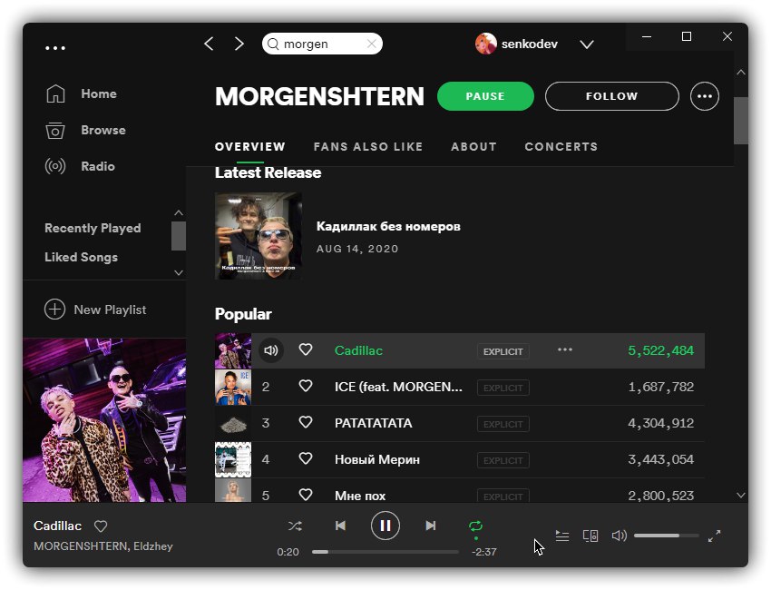Select ICE (feat. MORGEN... track title
The image size is (771, 590).
[398, 387]
